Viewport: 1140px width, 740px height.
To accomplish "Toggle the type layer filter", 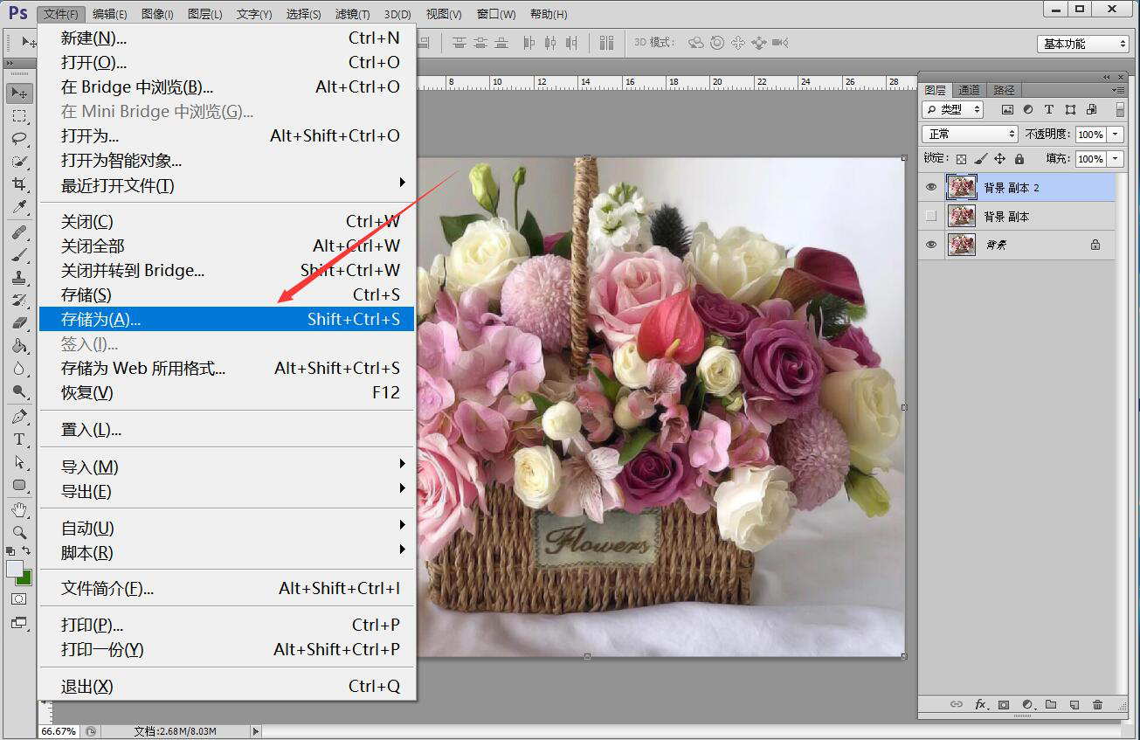I will [1049, 110].
